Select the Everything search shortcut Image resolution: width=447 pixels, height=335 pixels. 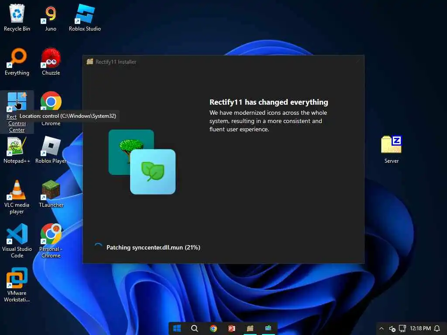click(x=17, y=62)
